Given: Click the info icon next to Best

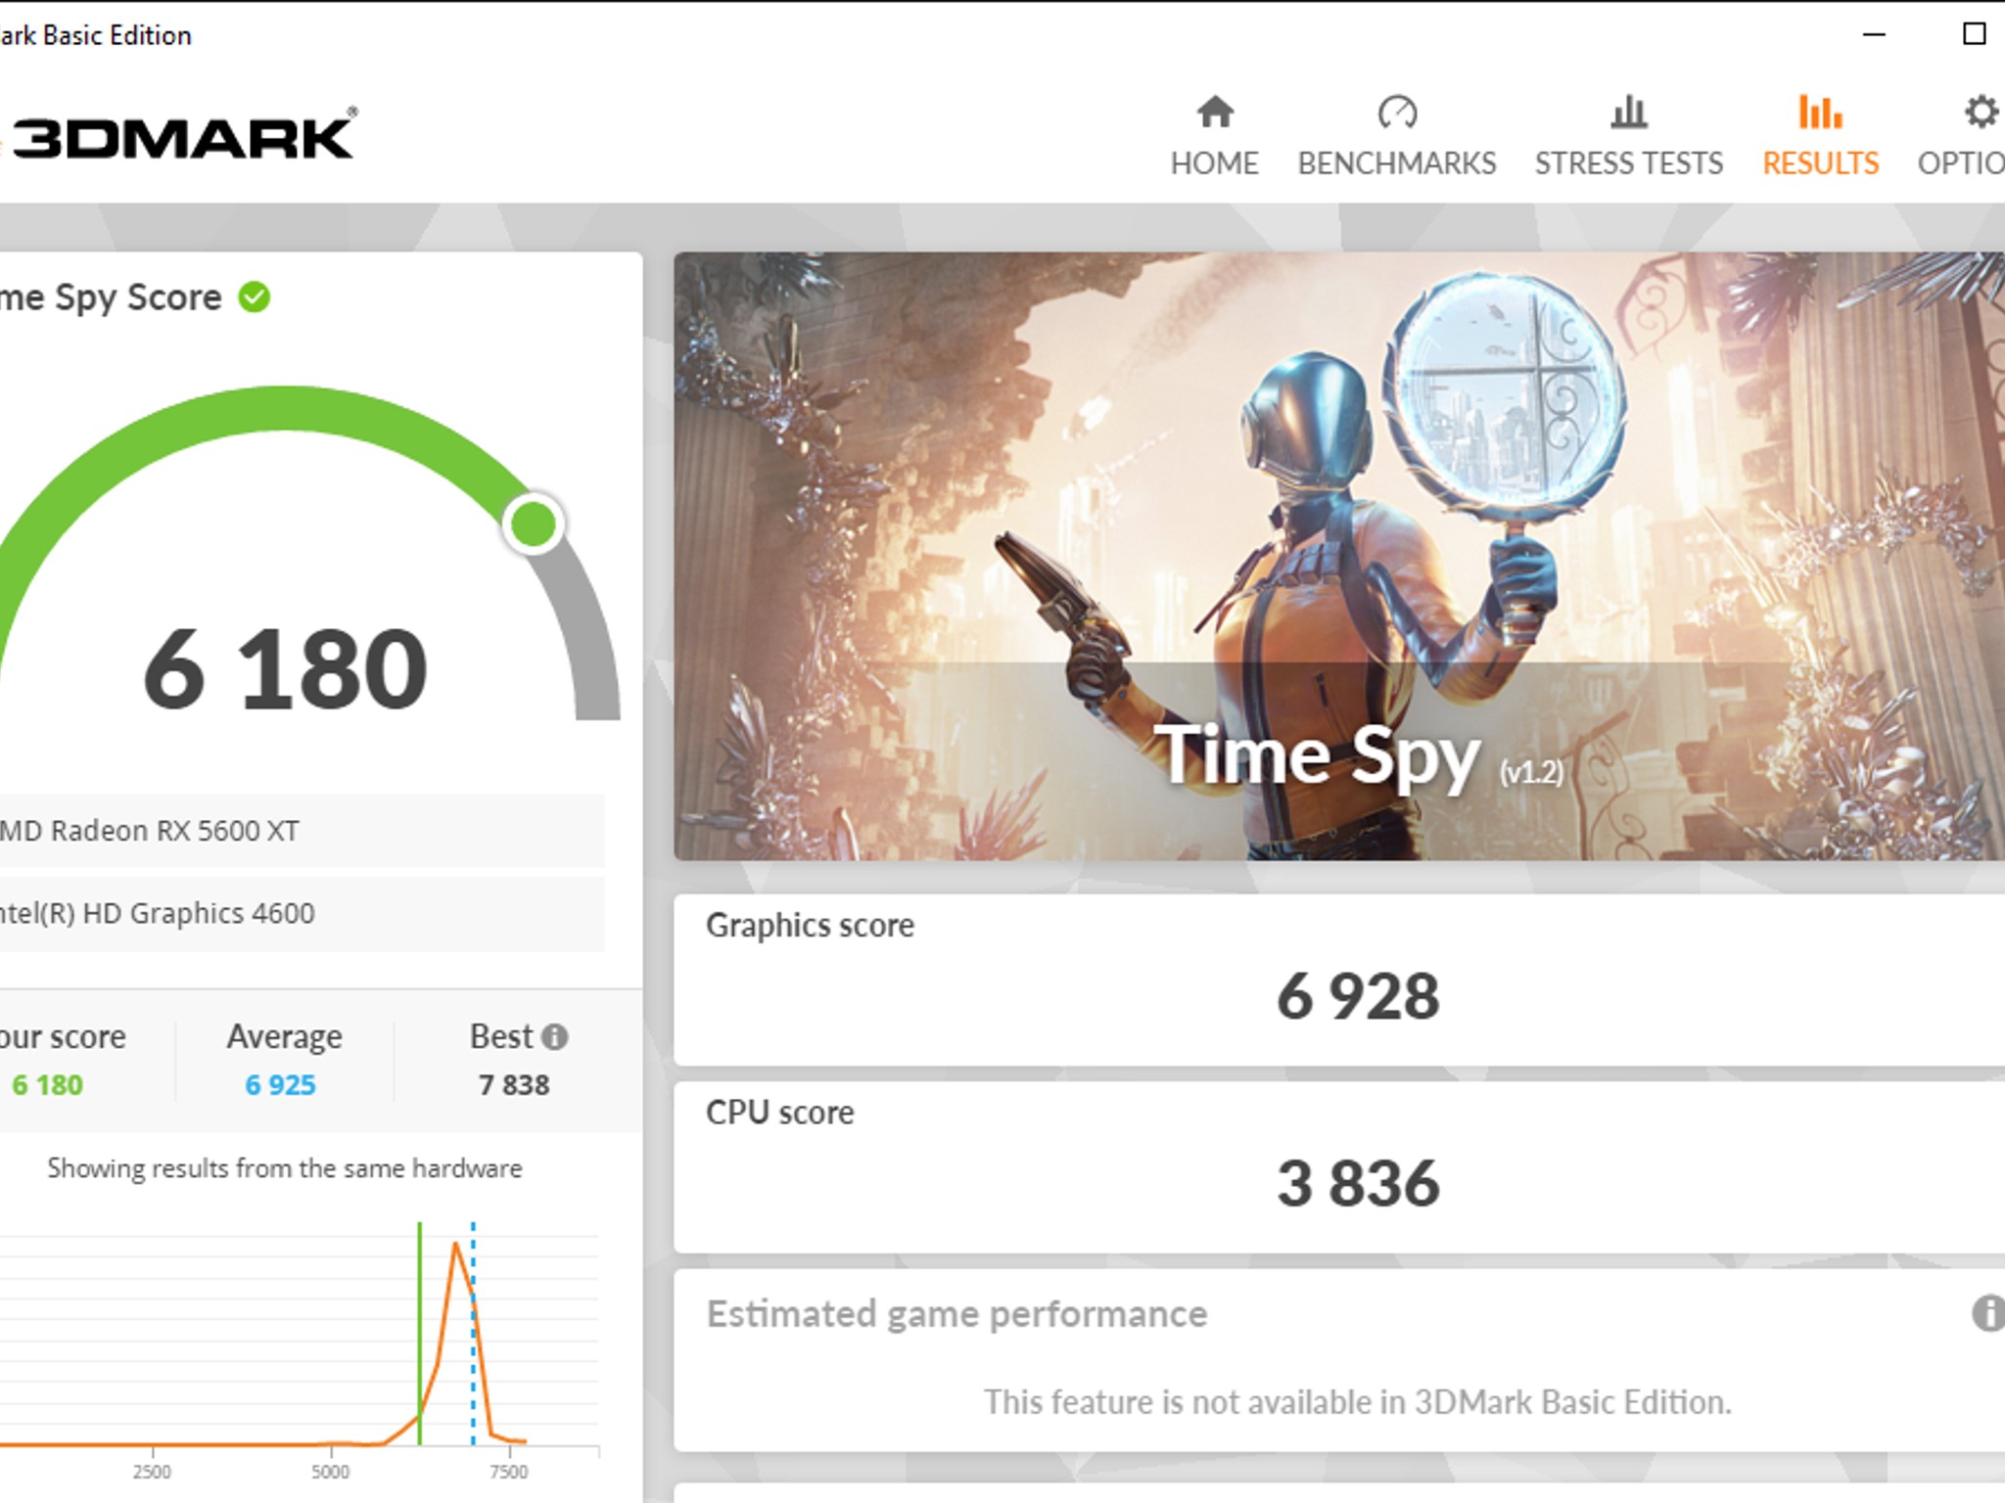Looking at the screenshot, I should [555, 1037].
